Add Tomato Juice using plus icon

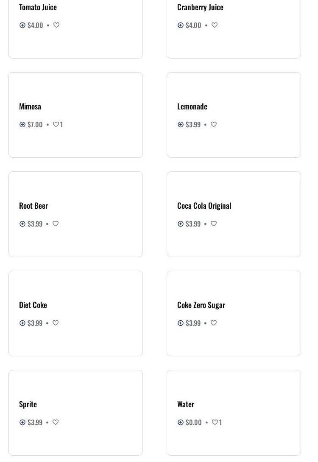pyautogui.click(x=22, y=25)
